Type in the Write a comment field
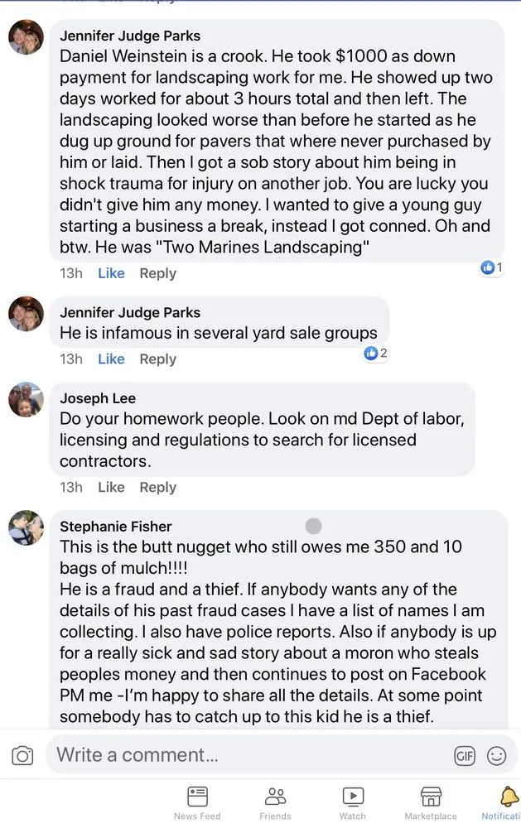This screenshot has height=828, width=521. 248,755
